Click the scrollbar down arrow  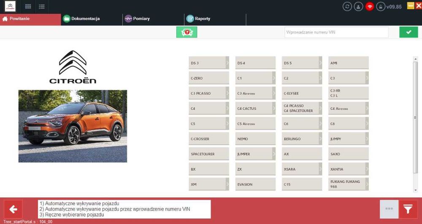415,190
